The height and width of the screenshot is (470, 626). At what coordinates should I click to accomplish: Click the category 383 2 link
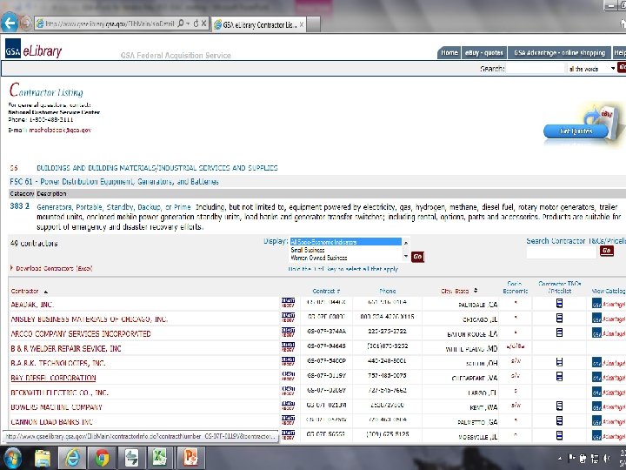[19, 206]
